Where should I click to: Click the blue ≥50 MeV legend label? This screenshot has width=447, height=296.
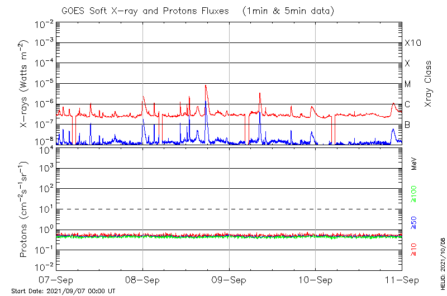[x=414, y=222]
